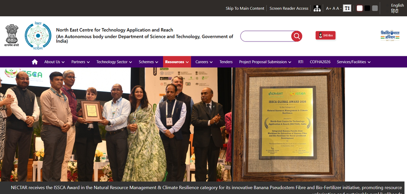Increase font size with A+
Viewport: 407px width, 194px height.
tap(329, 8)
